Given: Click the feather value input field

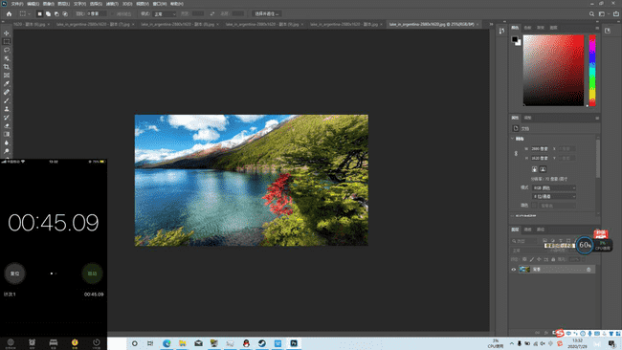Looking at the screenshot, I should point(98,14).
